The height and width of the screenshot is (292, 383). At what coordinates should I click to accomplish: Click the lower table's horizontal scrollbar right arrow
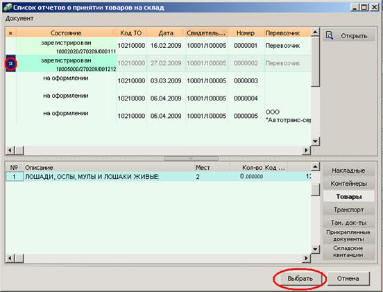click(x=306, y=258)
